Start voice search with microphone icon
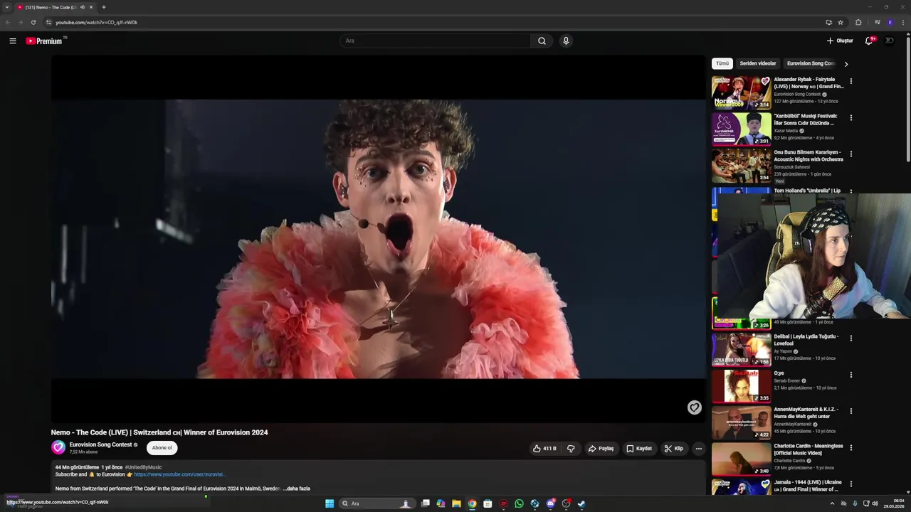911x512 pixels. [x=566, y=41]
